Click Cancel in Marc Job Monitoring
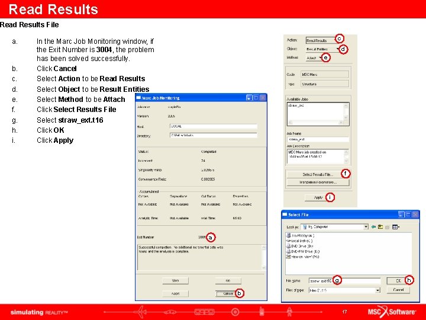 point(228,293)
